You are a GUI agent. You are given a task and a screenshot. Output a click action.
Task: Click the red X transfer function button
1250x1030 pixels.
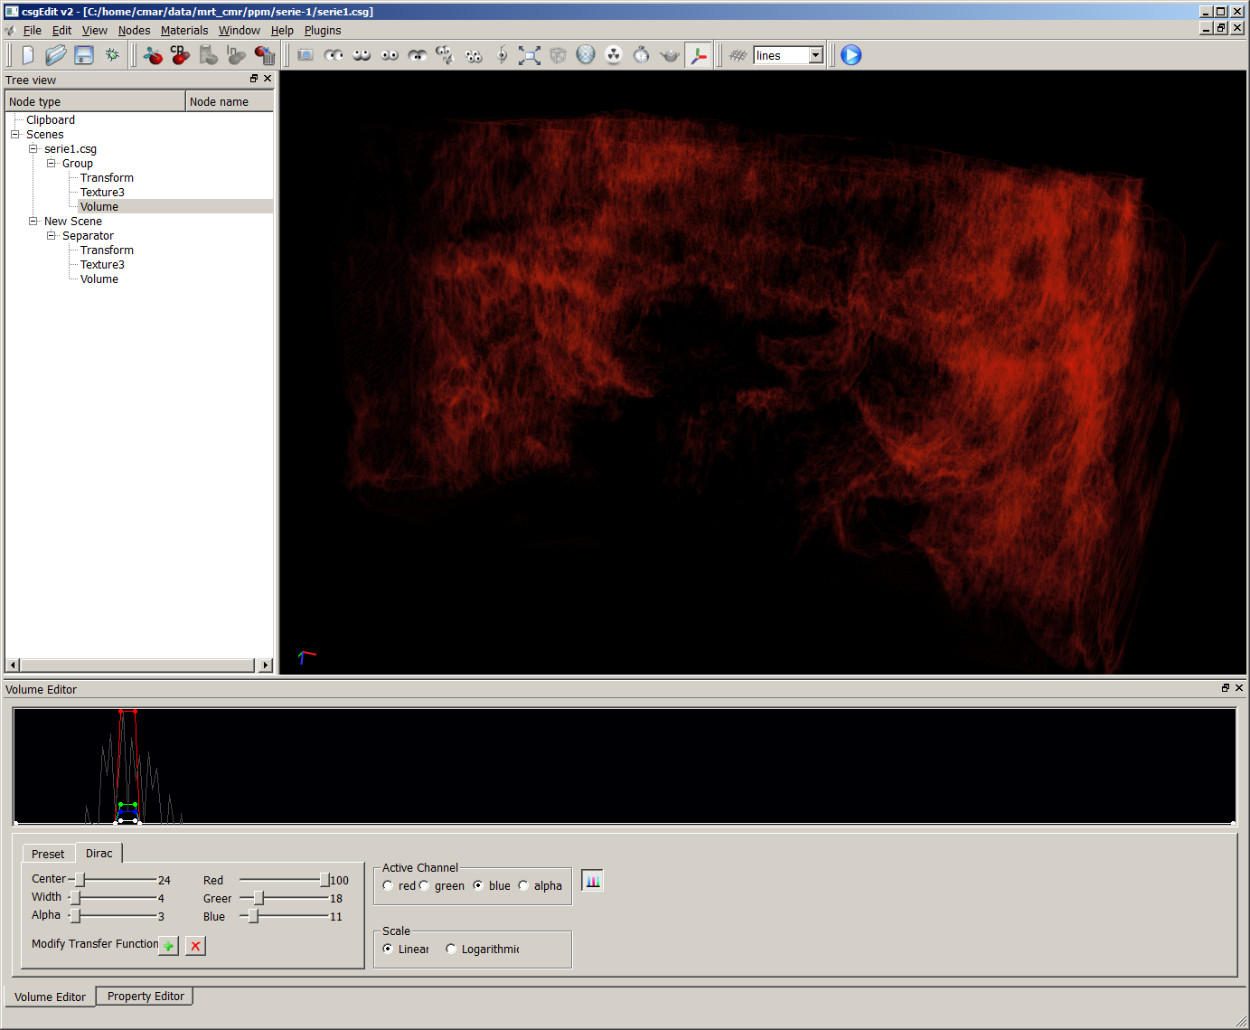195,946
